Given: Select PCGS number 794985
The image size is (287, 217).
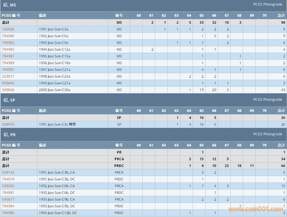Looking at the screenshot, I should (8, 49).
